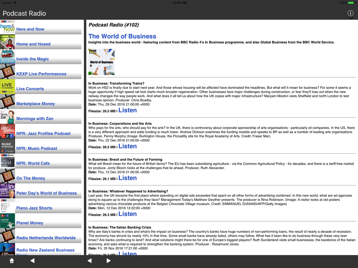The width and height of the screenshot is (358, 268).
Task: Open Radio New Zealand Business artwork thumbnail
Action: [8, 249]
